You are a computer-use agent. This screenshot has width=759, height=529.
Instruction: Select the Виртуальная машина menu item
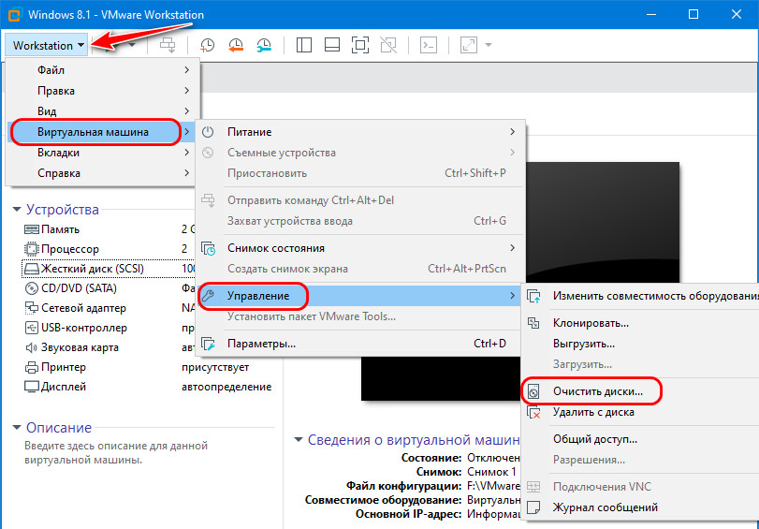[102, 132]
